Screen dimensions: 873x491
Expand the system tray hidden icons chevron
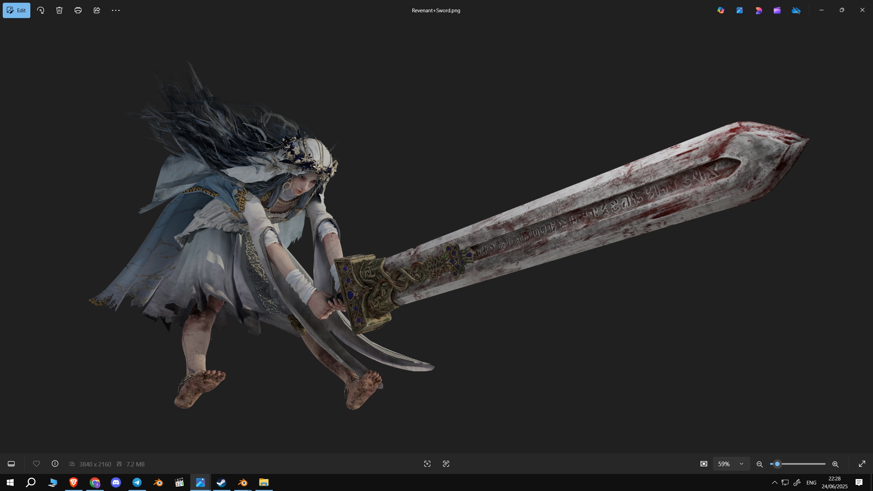click(774, 482)
